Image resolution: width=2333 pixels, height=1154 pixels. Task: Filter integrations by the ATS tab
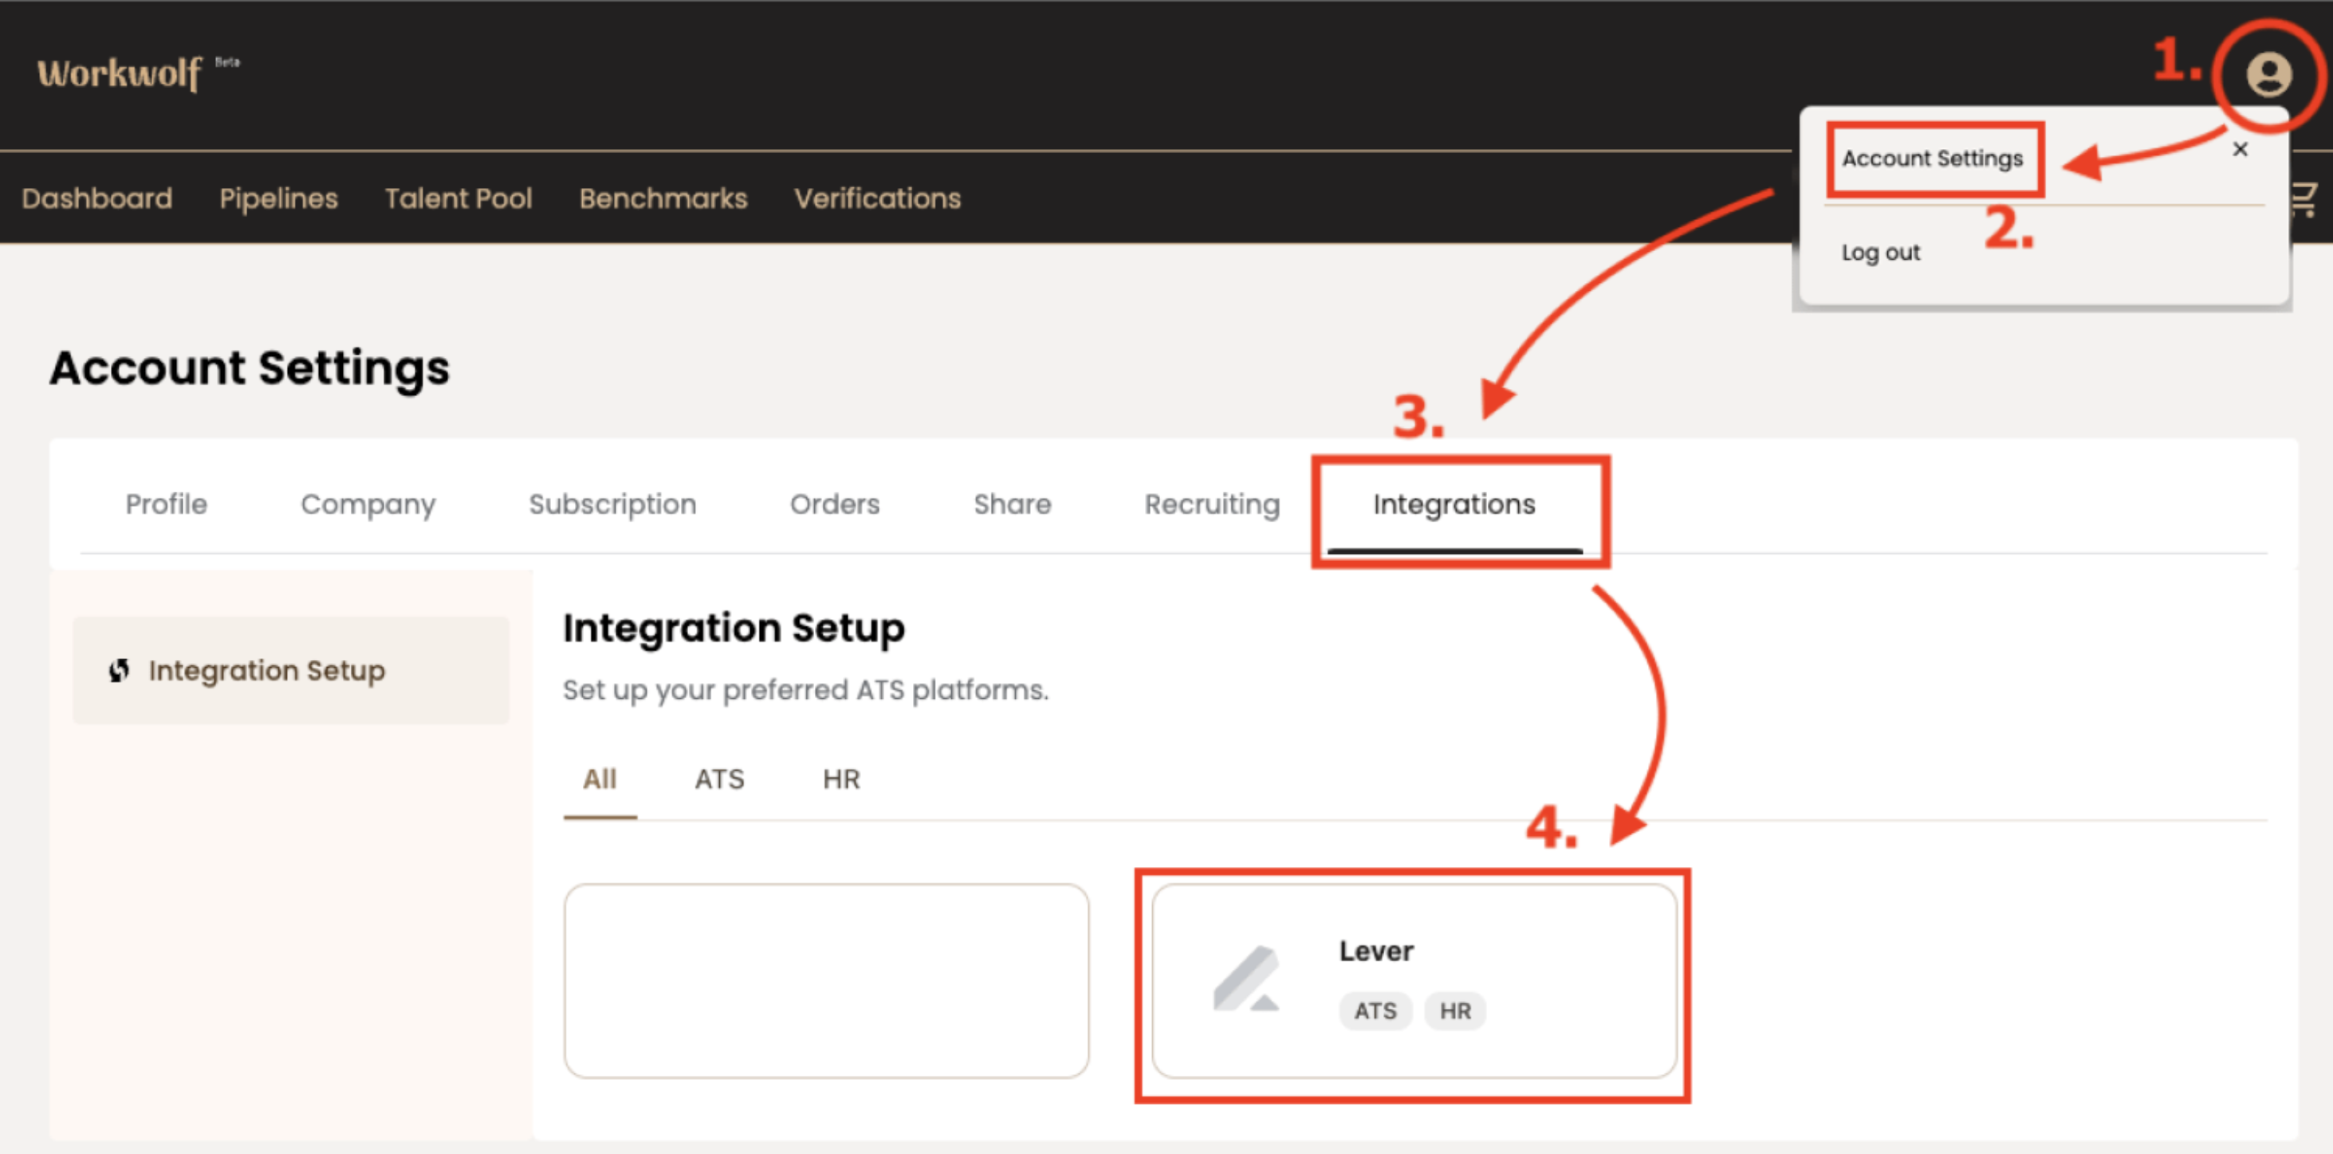(x=719, y=779)
